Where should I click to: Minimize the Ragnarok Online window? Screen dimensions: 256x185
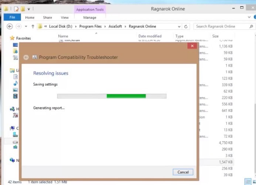tap(233, 8)
